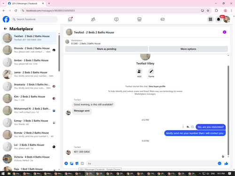
Task: Open more options for 'Yes, are you interested?' message
Action: click(183, 127)
